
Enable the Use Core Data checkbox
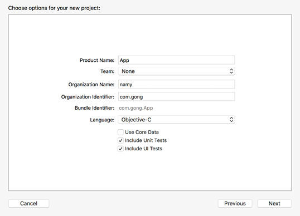pos(120,132)
